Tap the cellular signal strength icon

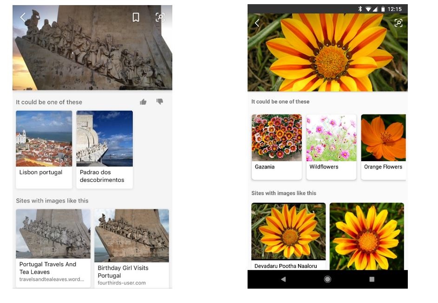pos(375,9)
